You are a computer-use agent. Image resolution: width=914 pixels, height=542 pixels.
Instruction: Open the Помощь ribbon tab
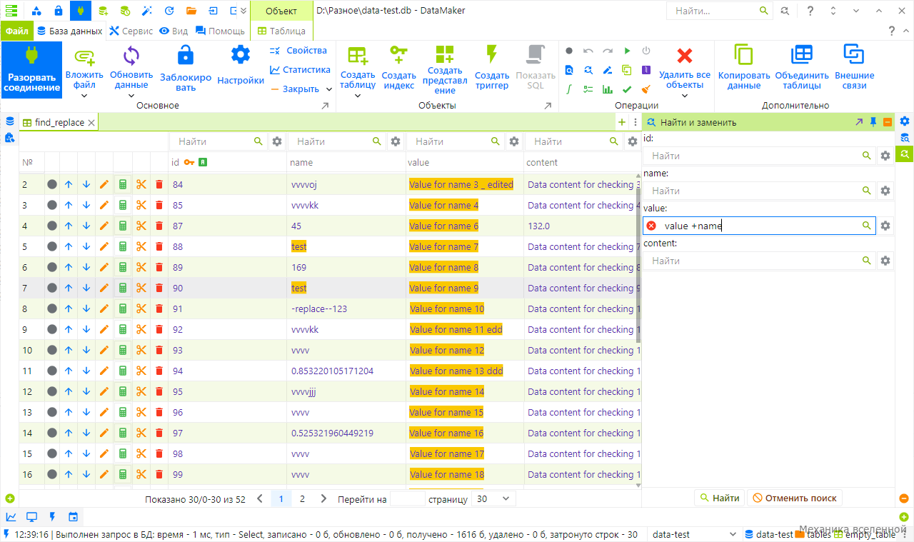(x=220, y=31)
